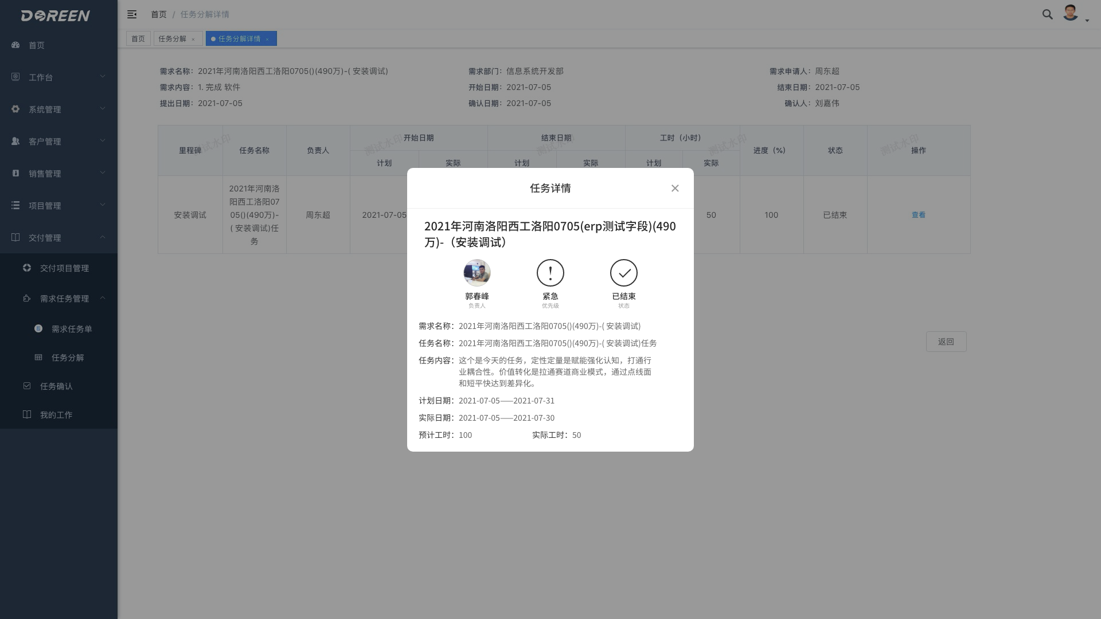Click the 首页 breadcrumb link
Screen dimensions: 1101x619
tap(159, 14)
